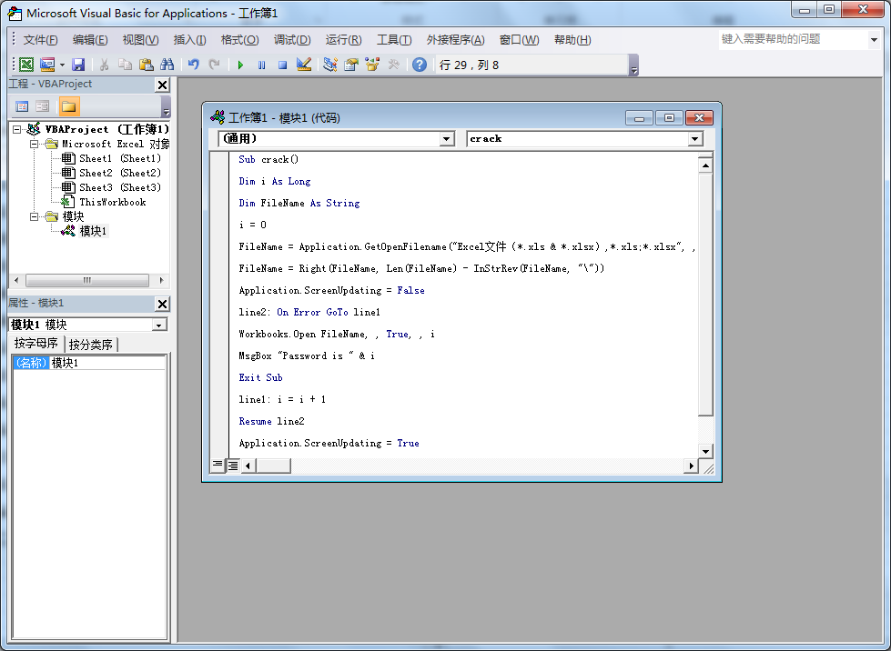Viewport: 891px width, 651px height.
Task: Open Properties Window toolbar icon
Action: (x=351, y=65)
